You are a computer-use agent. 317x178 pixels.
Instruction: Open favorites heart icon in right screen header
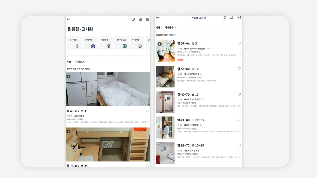(224, 18)
